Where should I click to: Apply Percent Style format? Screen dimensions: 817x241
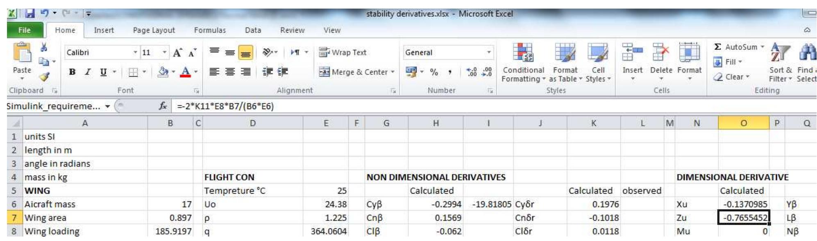tap(434, 72)
